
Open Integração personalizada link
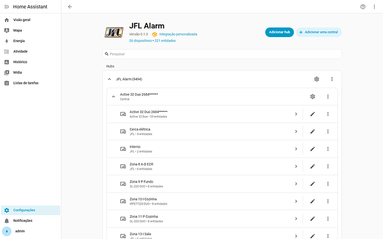pos(178,34)
